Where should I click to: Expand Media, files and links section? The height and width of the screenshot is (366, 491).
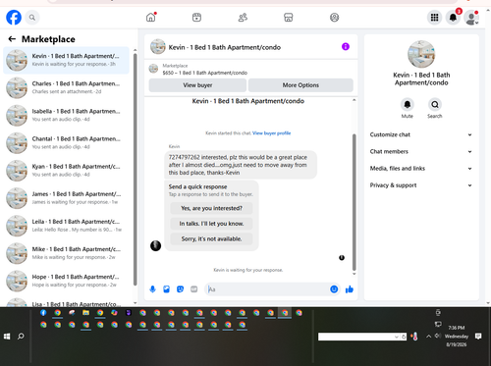[x=421, y=169]
